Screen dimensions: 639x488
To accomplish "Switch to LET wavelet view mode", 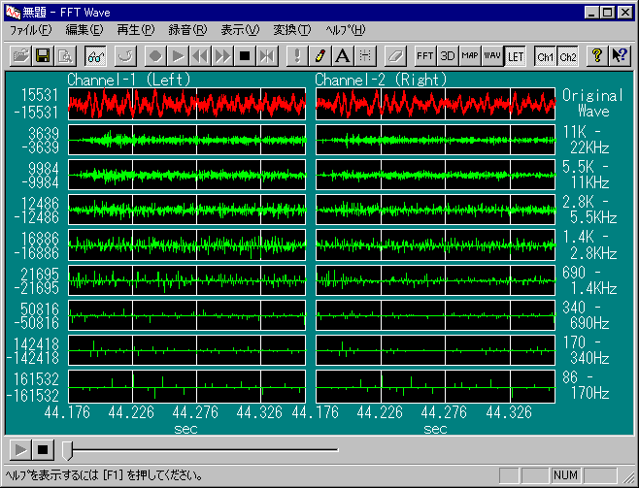I will [515, 56].
